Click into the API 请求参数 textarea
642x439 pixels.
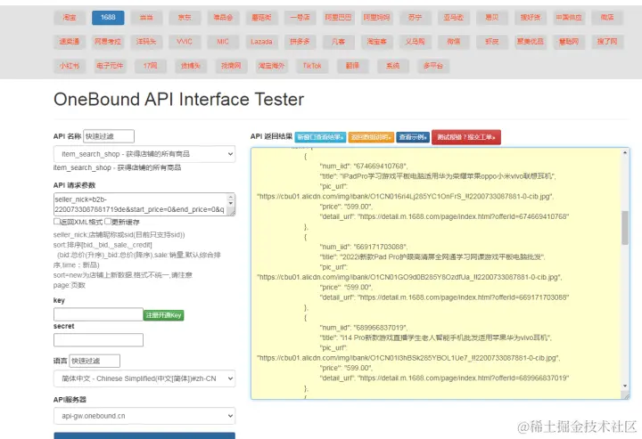point(141,205)
